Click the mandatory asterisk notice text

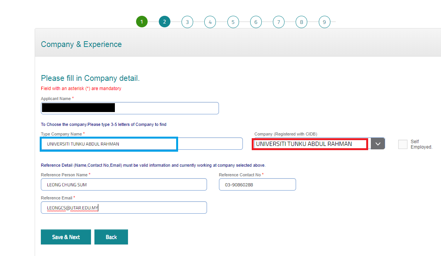[81, 89]
